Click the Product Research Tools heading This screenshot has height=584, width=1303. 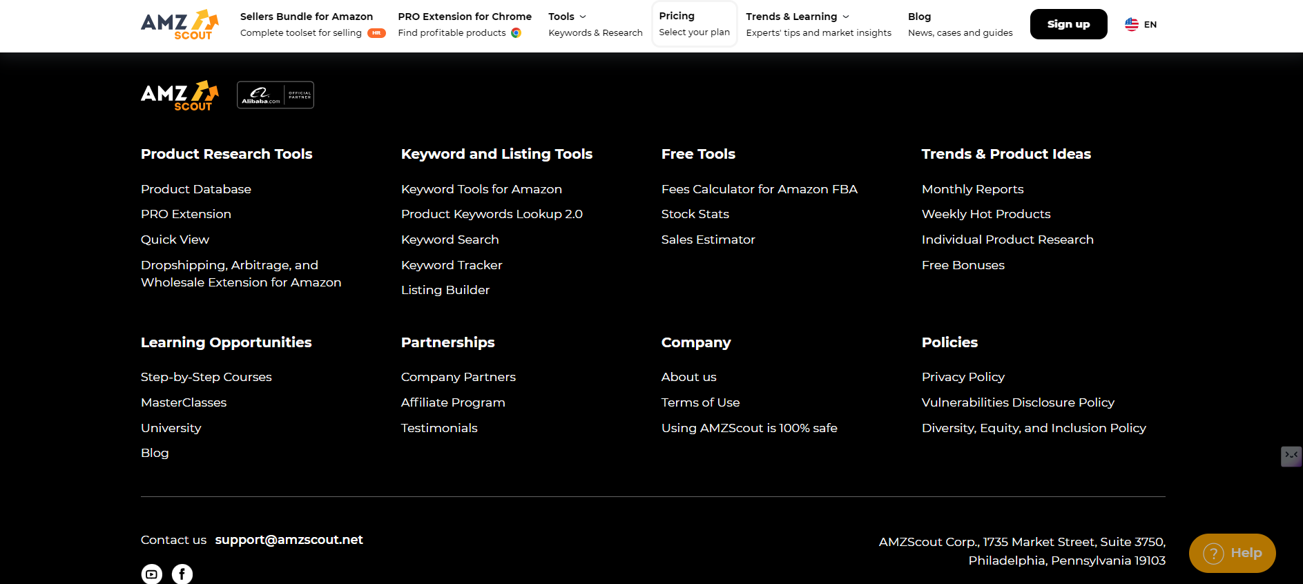coord(226,154)
